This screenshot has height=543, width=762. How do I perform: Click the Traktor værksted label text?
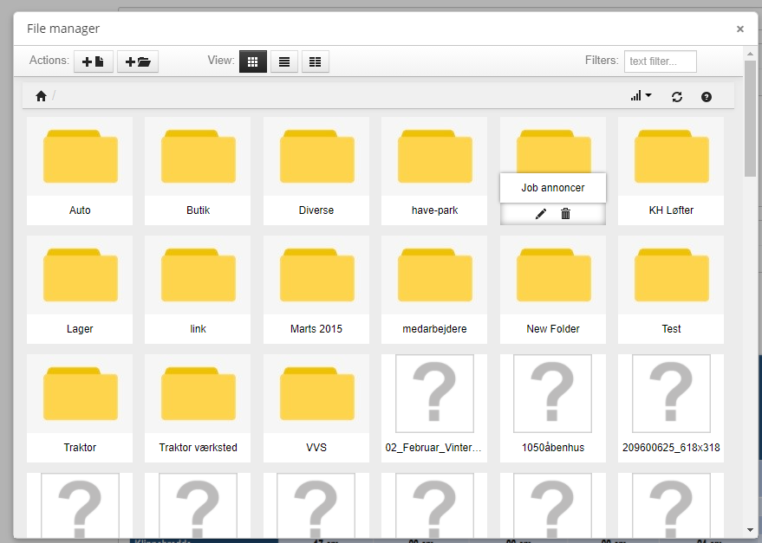[199, 448]
